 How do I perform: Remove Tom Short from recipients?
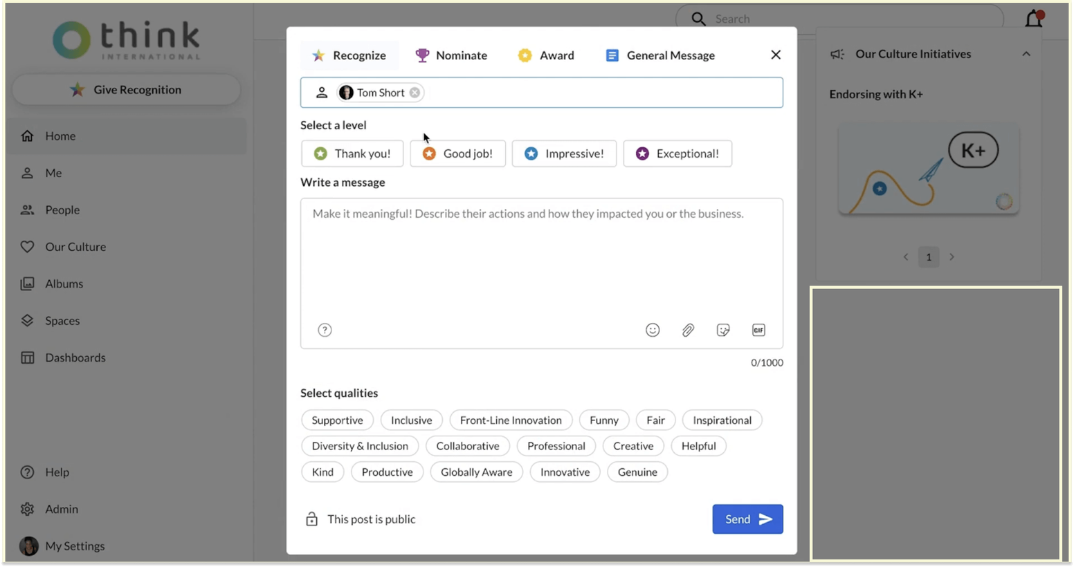tap(415, 93)
